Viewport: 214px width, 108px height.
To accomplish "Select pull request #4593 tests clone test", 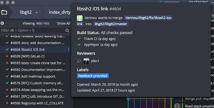I will pyautogui.click(x=35, y=63).
